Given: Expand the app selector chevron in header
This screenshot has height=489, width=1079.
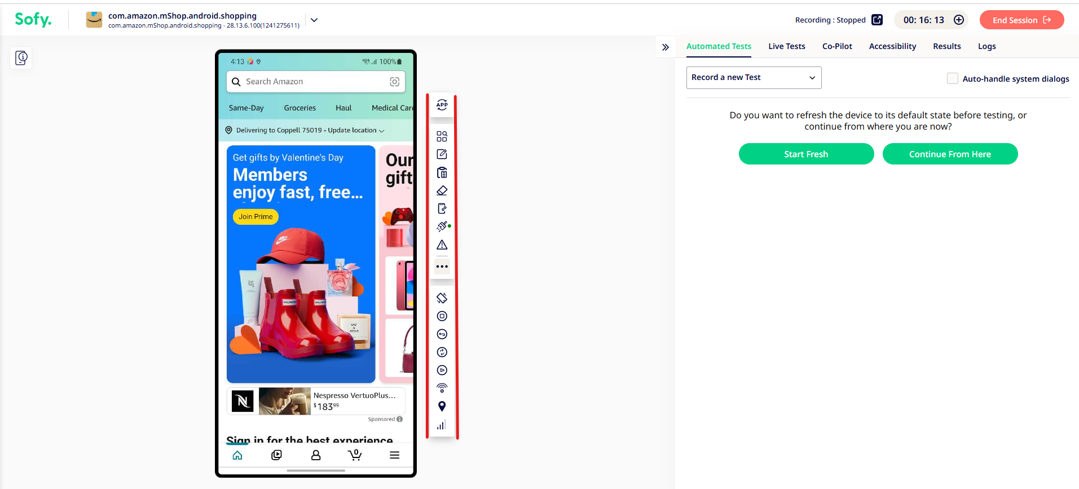Looking at the screenshot, I should 314,20.
